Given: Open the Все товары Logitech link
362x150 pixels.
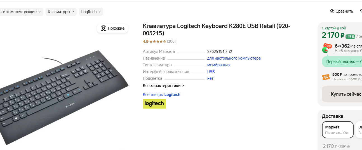Looking at the screenshot, I should 161,95.
